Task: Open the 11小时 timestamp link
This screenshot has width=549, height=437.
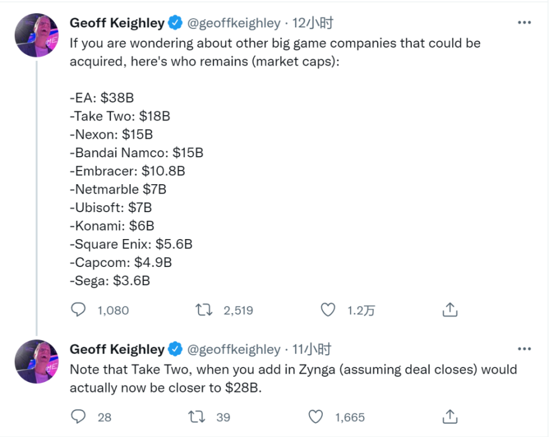Action: click(312, 349)
